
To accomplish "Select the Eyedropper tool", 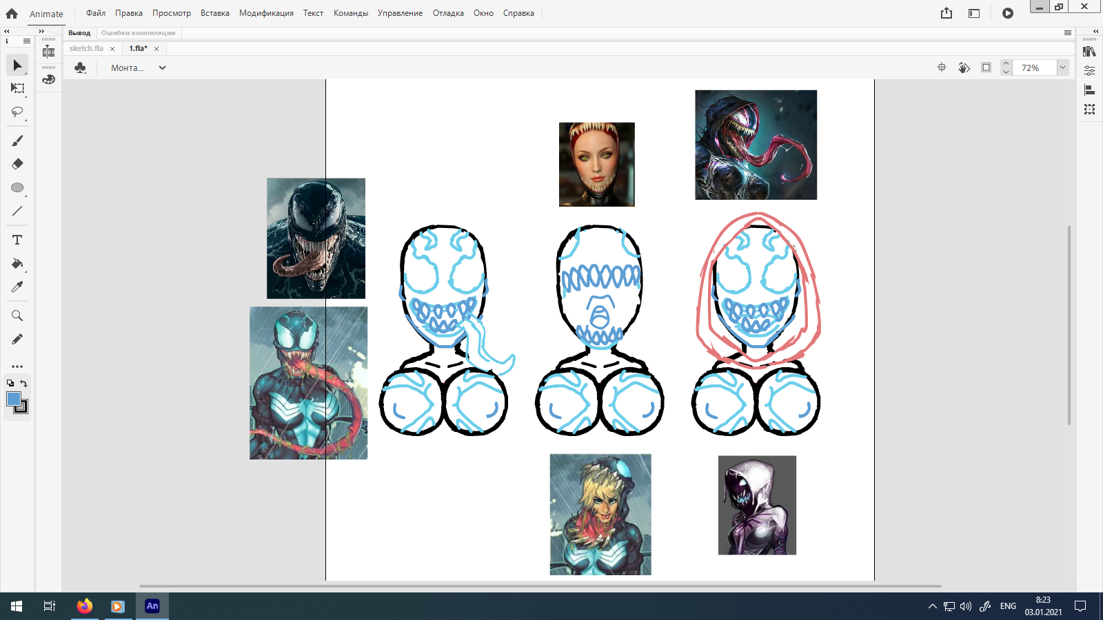I will coord(17,287).
